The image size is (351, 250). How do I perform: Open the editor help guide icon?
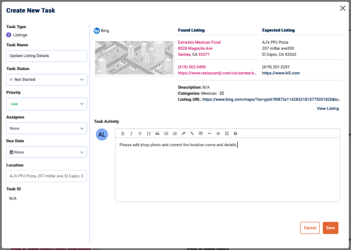click(x=235, y=134)
